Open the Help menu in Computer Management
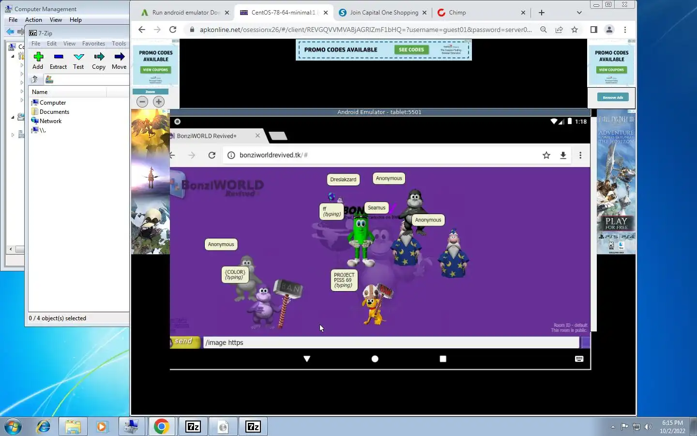 coord(76,20)
